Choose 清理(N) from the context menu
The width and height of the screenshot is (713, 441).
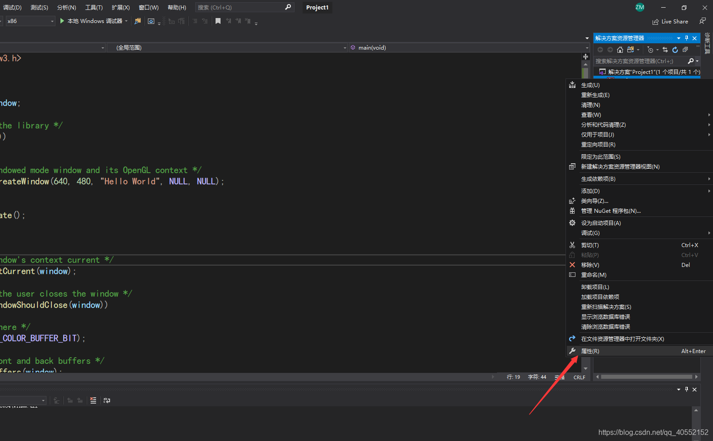[x=639, y=105]
